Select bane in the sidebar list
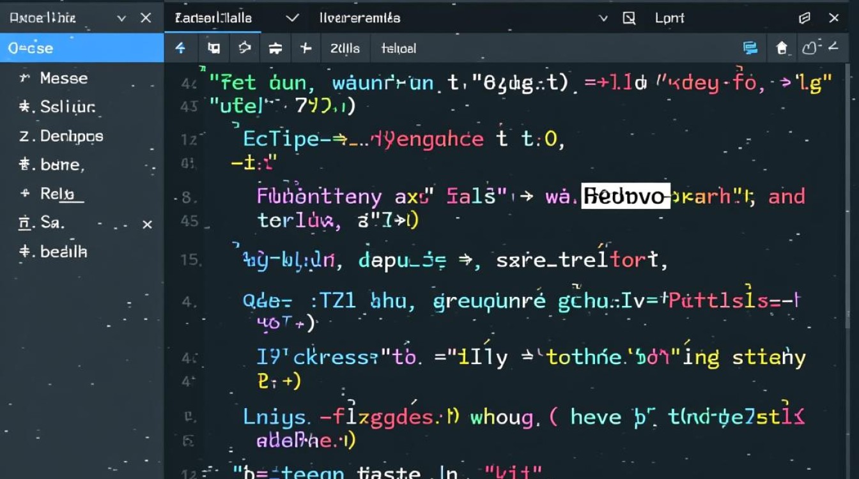The width and height of the screenshot is (859, 479). pyautogui.click(x=62, y=165)
